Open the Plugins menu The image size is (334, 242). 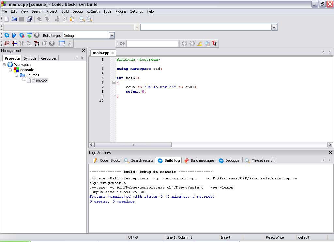[x=121, y=11]
